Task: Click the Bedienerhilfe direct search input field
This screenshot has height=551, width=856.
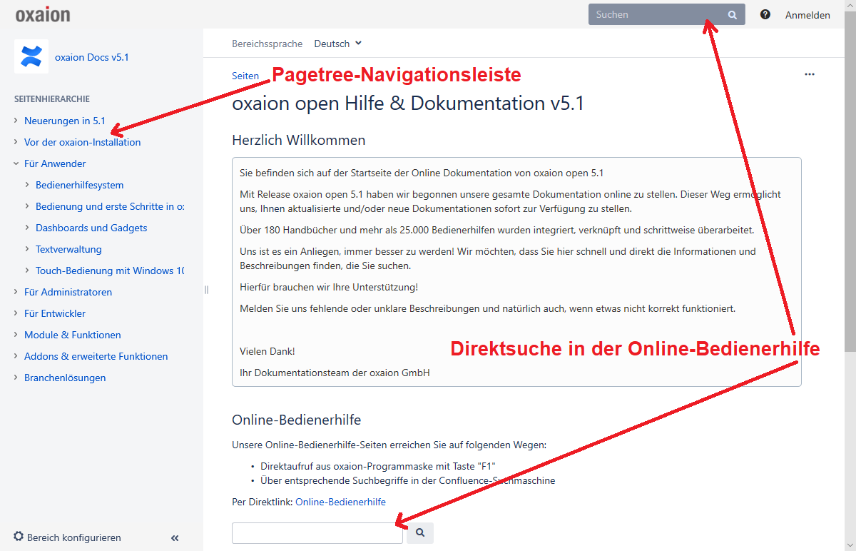Action: tap(317, 533)
